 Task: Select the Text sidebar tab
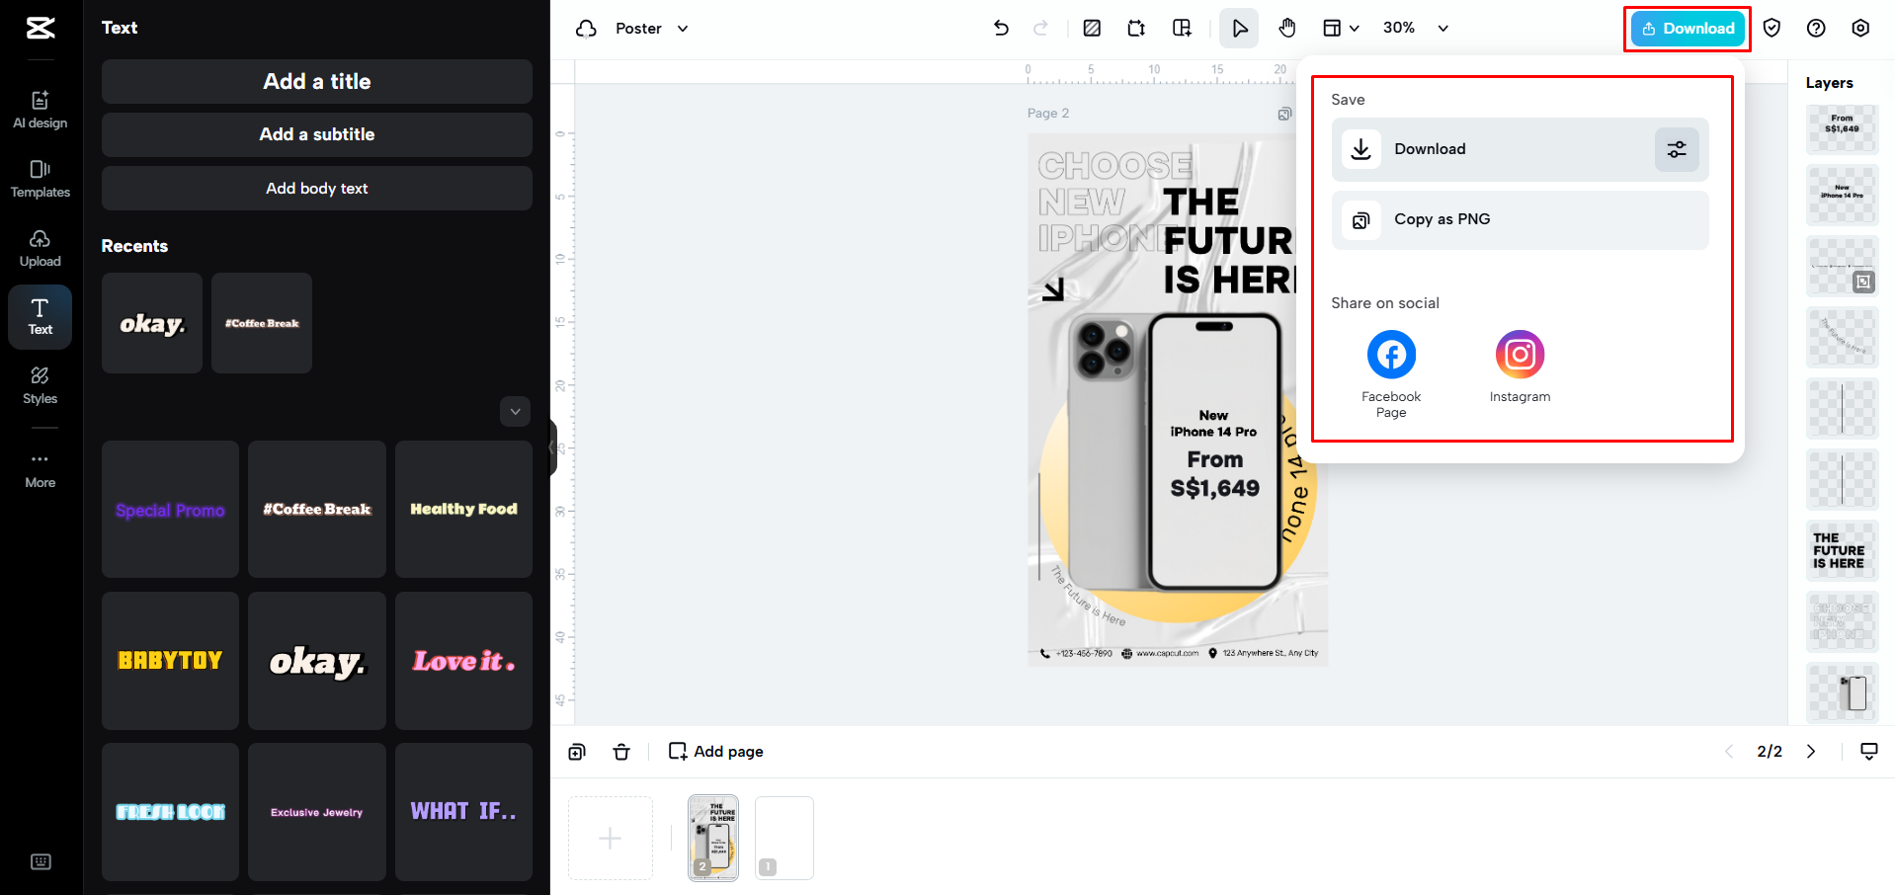pyautogui.click(x=41, y=317)
